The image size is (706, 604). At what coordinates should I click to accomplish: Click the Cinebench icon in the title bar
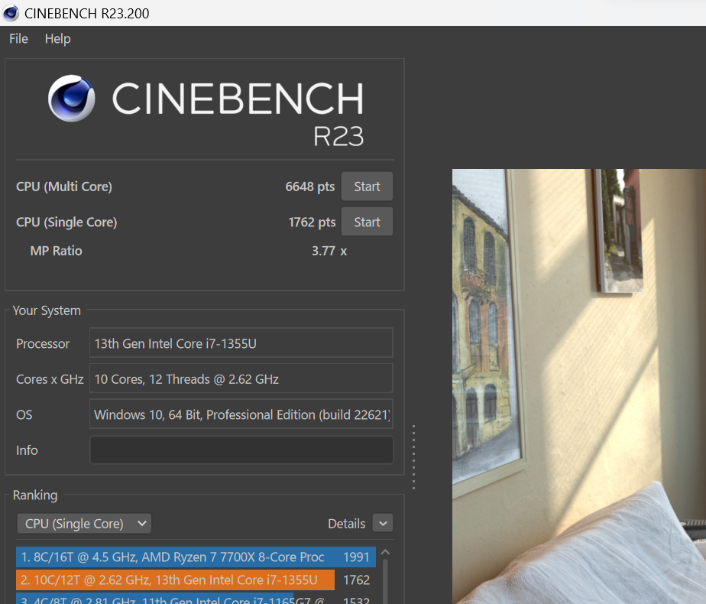point(11,13)
